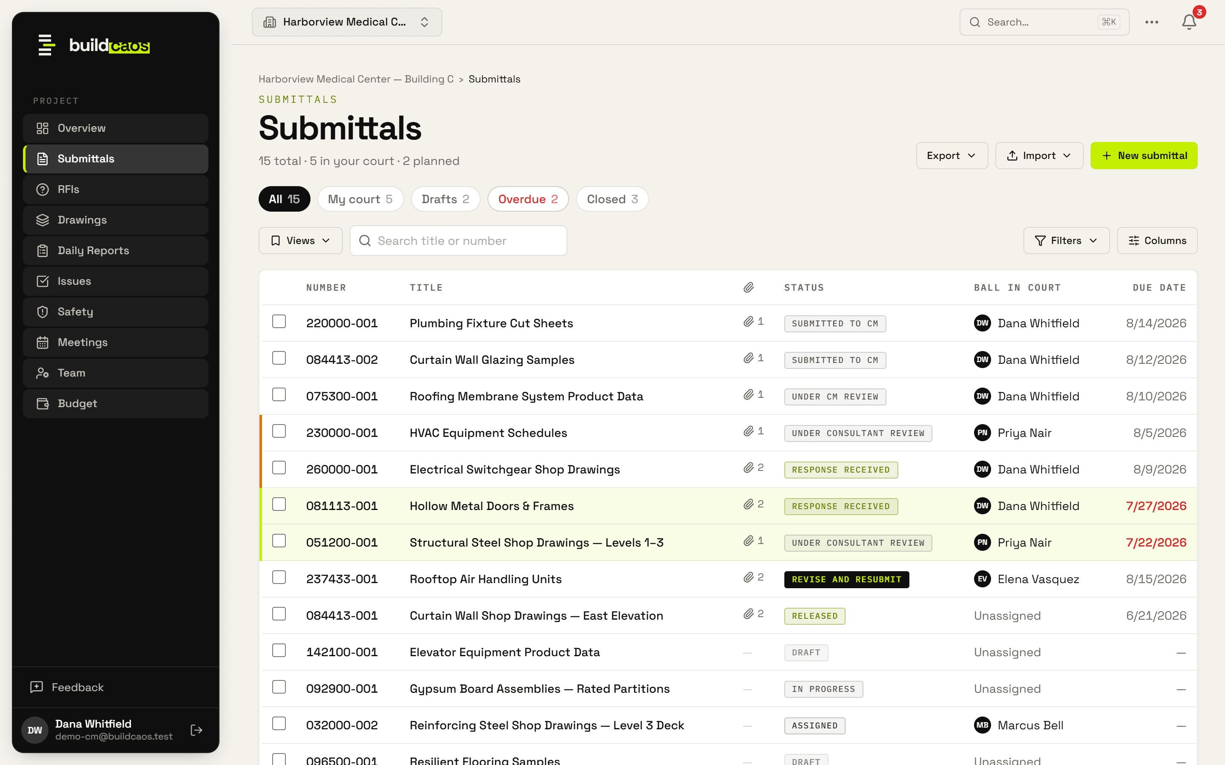Click the Overview grid icon in sidebar

click(x=43, y=128)
